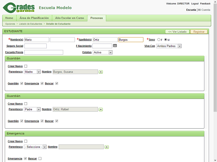Click green arrow beside Emergencia name field
Viewport: 217px width, 162px height.
coord(107,147)
